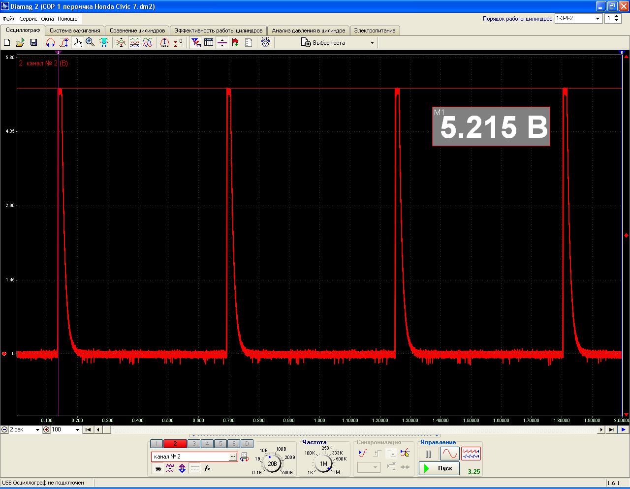The height and width of the screenshot is (489, 630).
Task: Click the separate stacked waveforms icon
Action: (x=134, y=43)
